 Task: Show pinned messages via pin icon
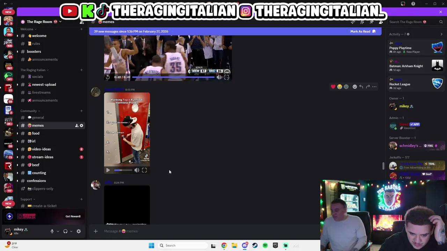pos(372,22)
